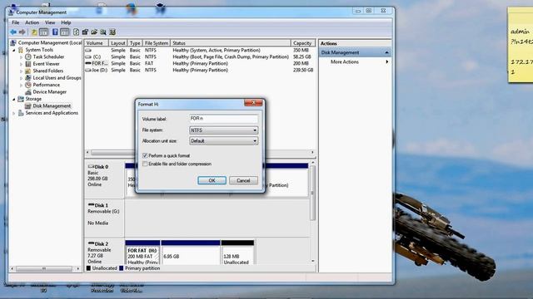
Task: Click the Disk Management tree icon
Action: click(x=28, y=105)
